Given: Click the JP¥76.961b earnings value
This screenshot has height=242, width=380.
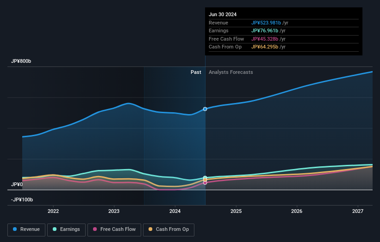Looking at the screenshot, I should [265, 30].
